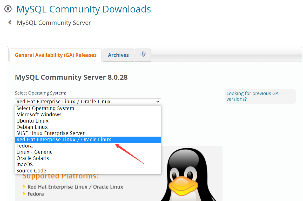Select Linux - Generic option
Viewport: 303px width, 201px height.
pyautogui.click(x=88, y=152)
